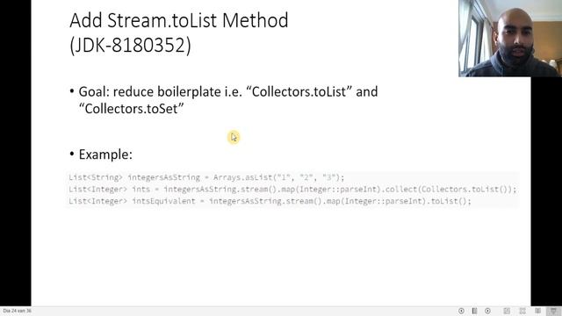The image size is (562, 316).
Task: Open Slide Sorter view icon
Action: (522, 311)
